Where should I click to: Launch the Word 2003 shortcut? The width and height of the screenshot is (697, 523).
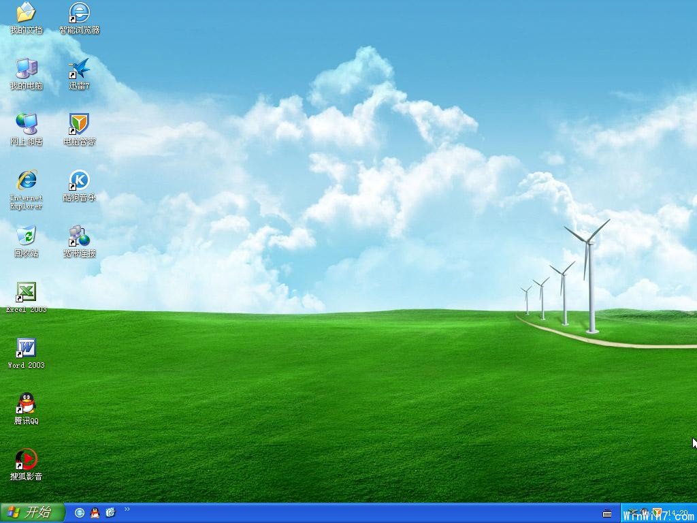[x=27, y=353]
